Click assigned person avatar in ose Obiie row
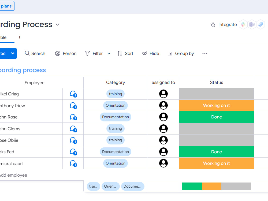This screenshot has width=268, height=201. [163, 140]
